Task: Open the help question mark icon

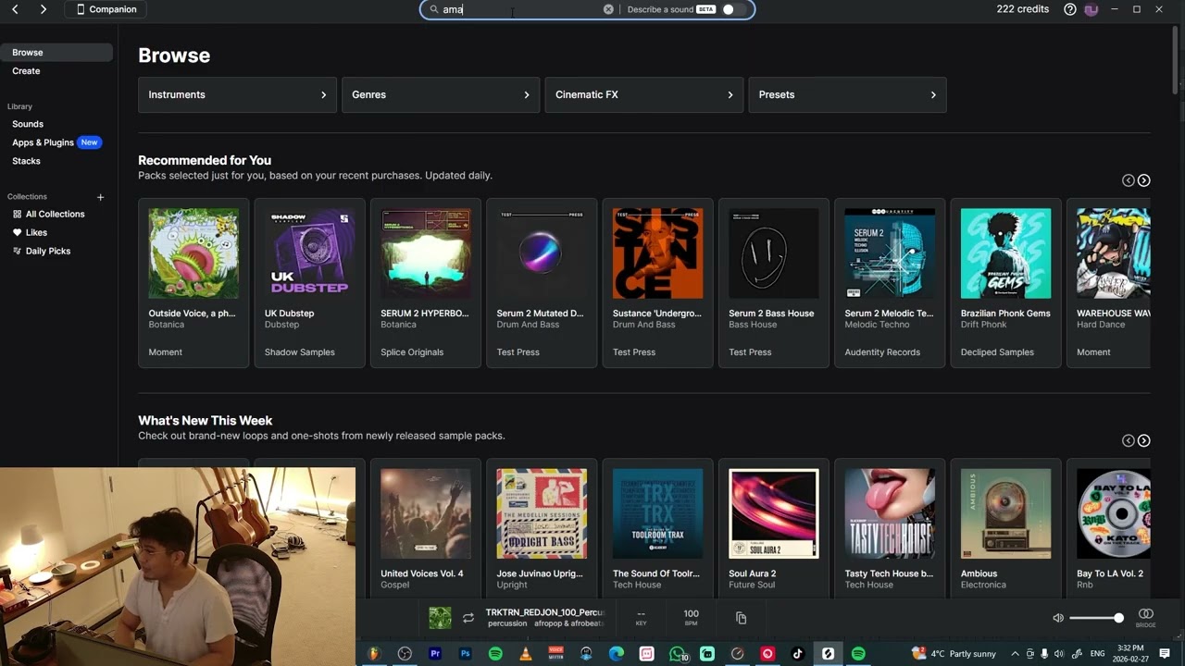Action: (1070, 9)
